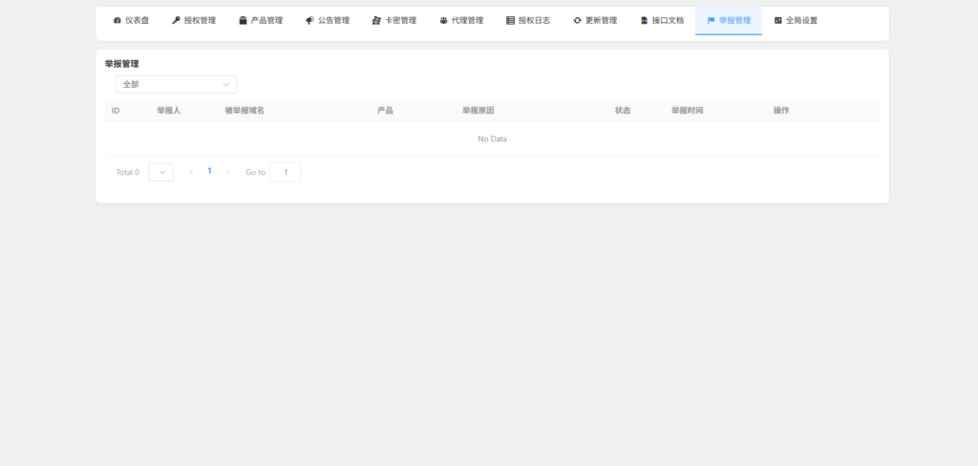Go to the previous page arrow

tap(191, 172)
